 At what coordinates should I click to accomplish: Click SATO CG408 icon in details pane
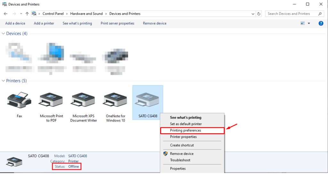[x=14, y=162]
